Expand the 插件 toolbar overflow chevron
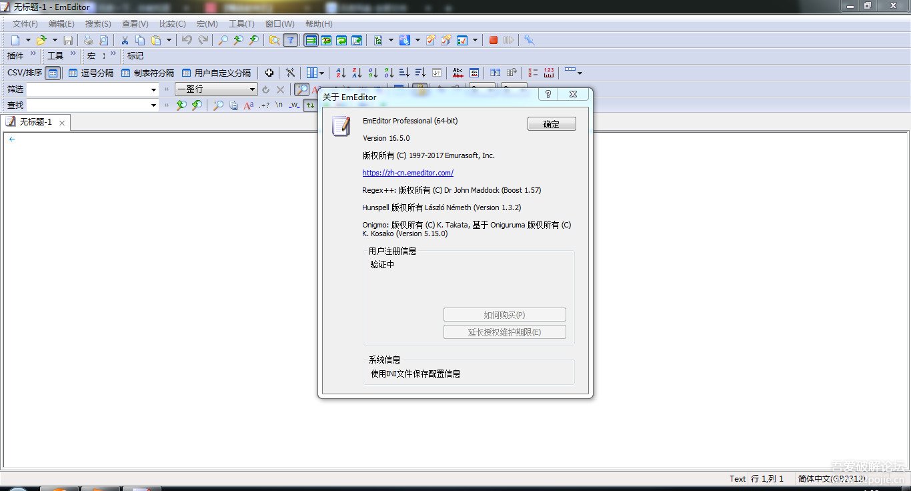The height and width of the screenshot is (491, 911). click(35, 54)
